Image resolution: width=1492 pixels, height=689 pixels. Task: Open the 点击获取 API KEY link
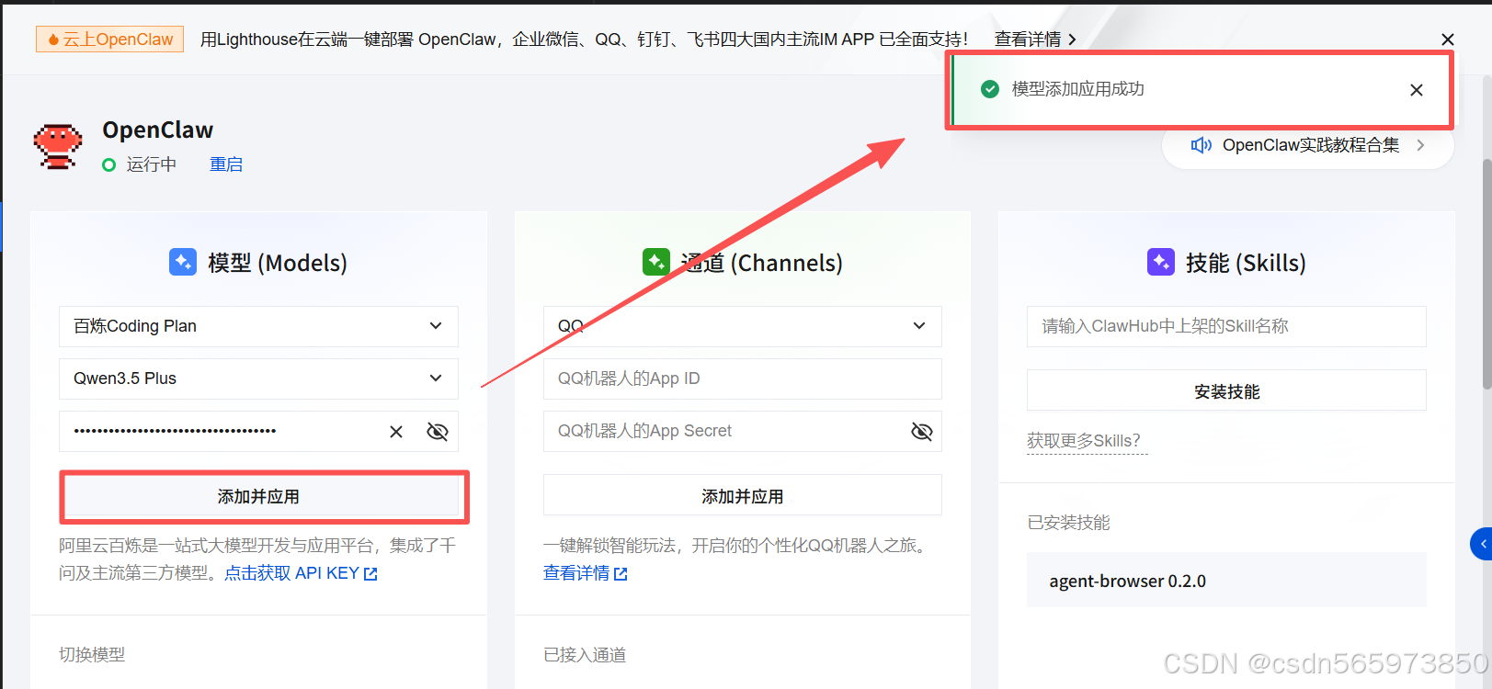coord(291,573)
